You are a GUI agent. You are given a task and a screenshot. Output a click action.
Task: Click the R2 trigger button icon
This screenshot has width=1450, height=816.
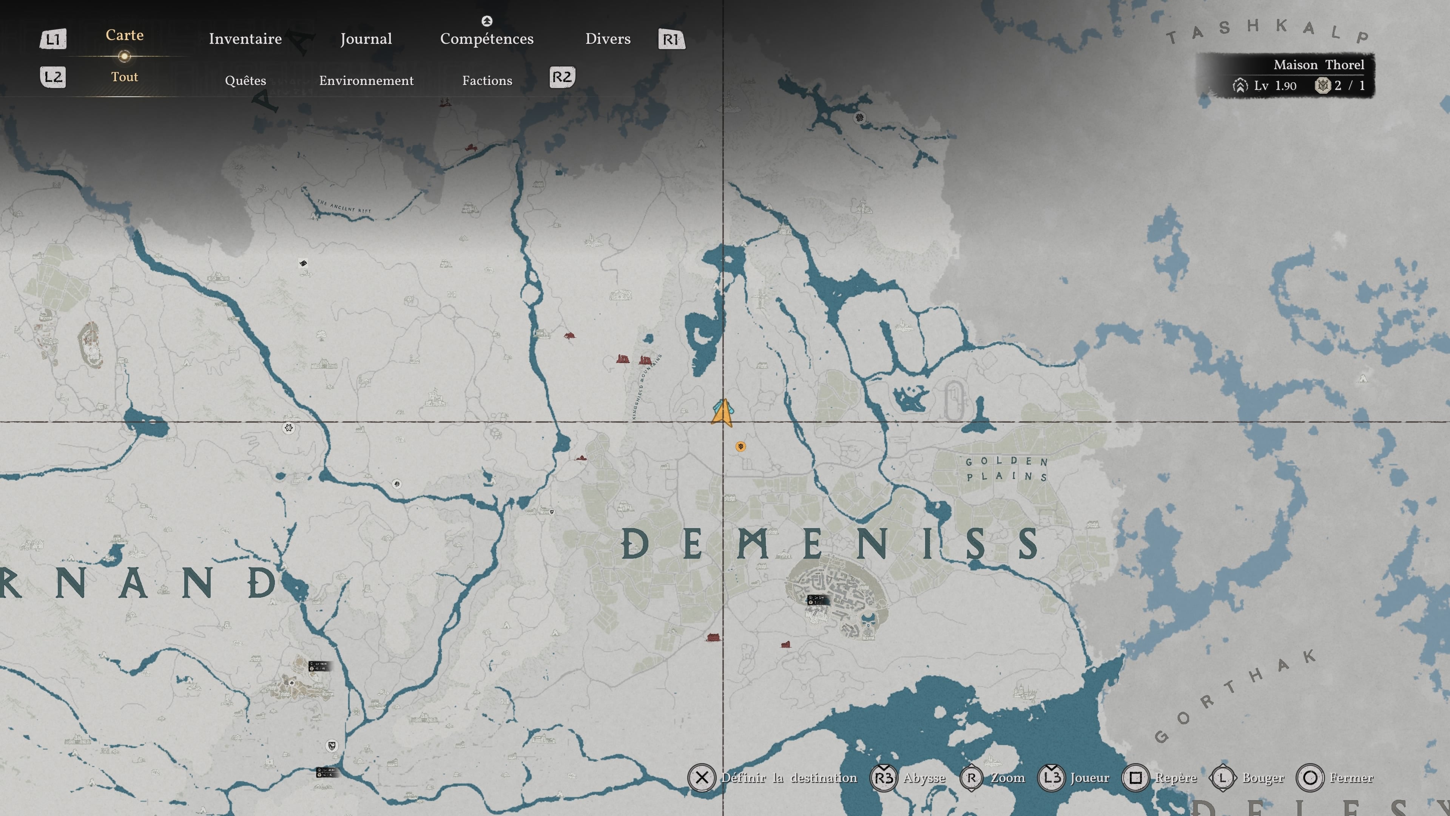562,77
